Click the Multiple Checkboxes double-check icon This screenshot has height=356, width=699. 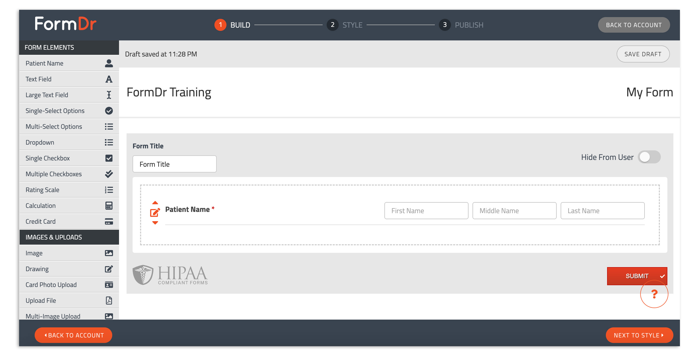(x=109, y=174)
